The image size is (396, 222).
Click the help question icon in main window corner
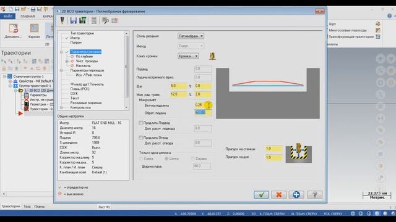[389, 16]
